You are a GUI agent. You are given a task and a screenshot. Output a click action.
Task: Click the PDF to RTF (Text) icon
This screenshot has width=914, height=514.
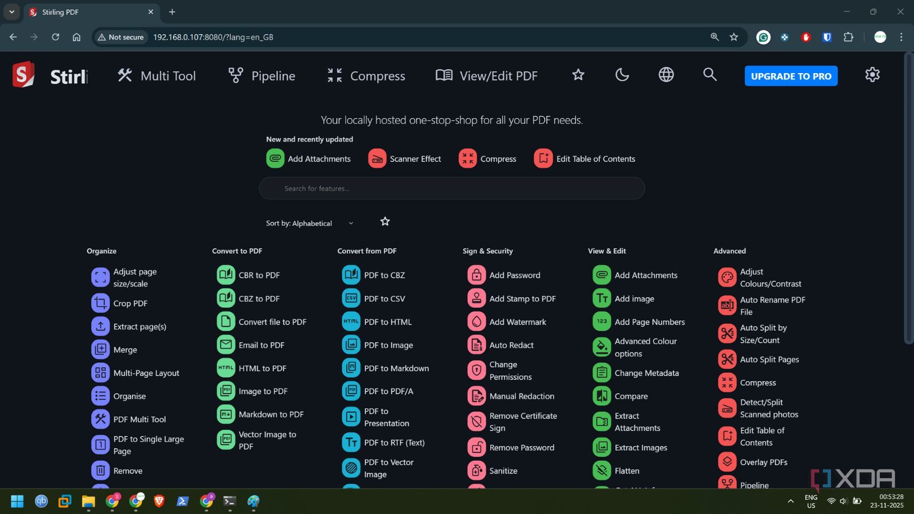pos(351,442)
